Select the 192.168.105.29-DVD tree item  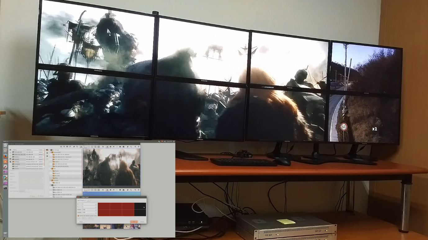tap(61, 164)
